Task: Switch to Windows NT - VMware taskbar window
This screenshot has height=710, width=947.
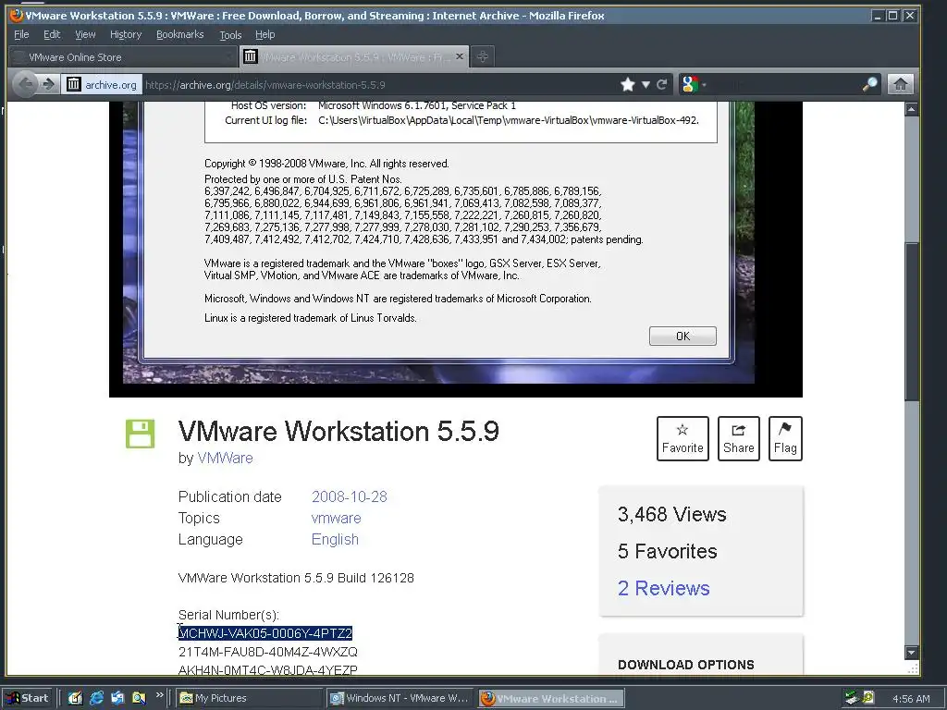Action: click(x=400, y=698)
